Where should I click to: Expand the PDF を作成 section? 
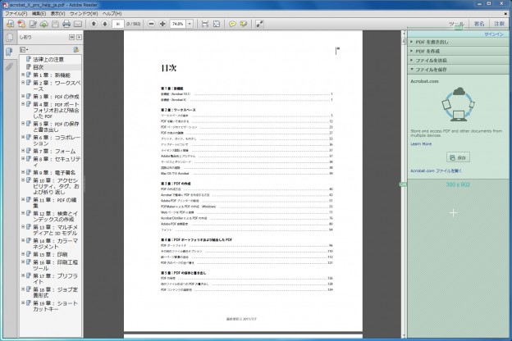[x=458, y=51]
